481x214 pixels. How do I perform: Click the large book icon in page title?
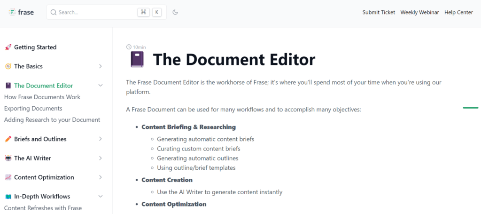[x=137, y=60]
